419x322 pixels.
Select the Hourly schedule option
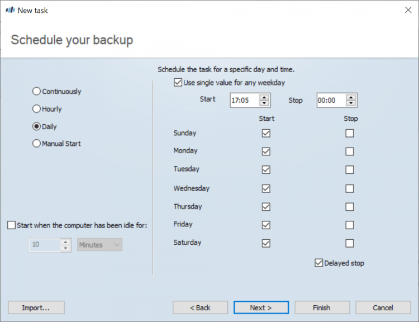pos(37,109)
